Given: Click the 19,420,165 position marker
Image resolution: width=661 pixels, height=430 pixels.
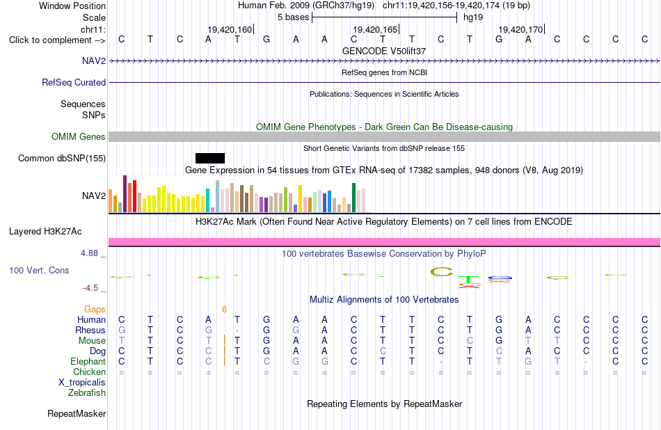Looking at the screenshot, I should pyautogui.click(x=375, y=29).
